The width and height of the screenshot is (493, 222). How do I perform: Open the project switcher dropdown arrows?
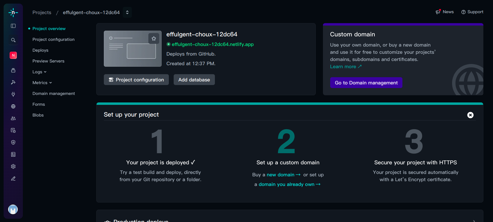click(x=127, y=12)
